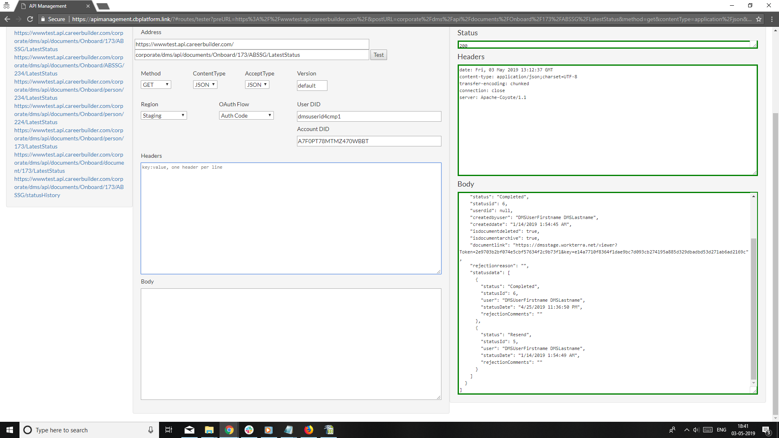Open history link Onboard/173/ABSSG/LatestStatus
This screenshot has width=779, height=438.
tap(69, 41)
